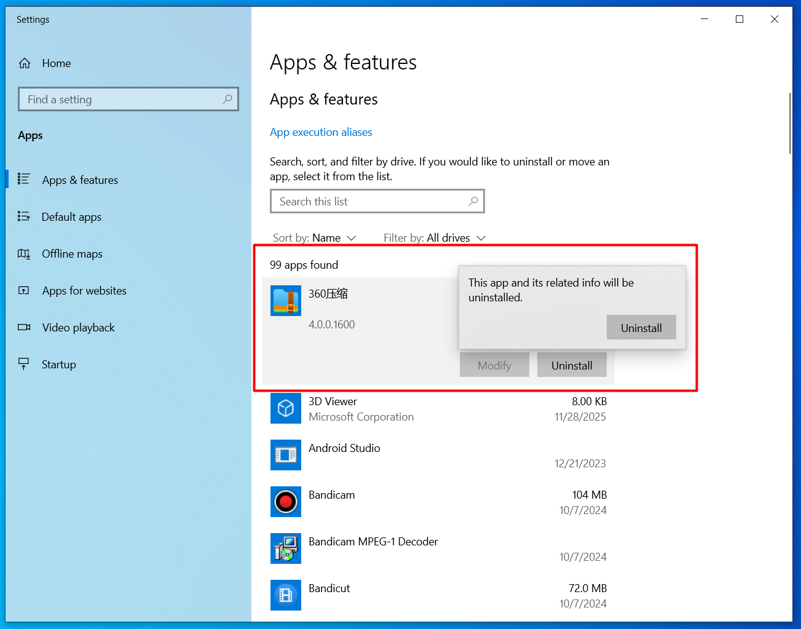Click Uninstall button beside Modify
801x629 pixels.
tap(572, 365)
